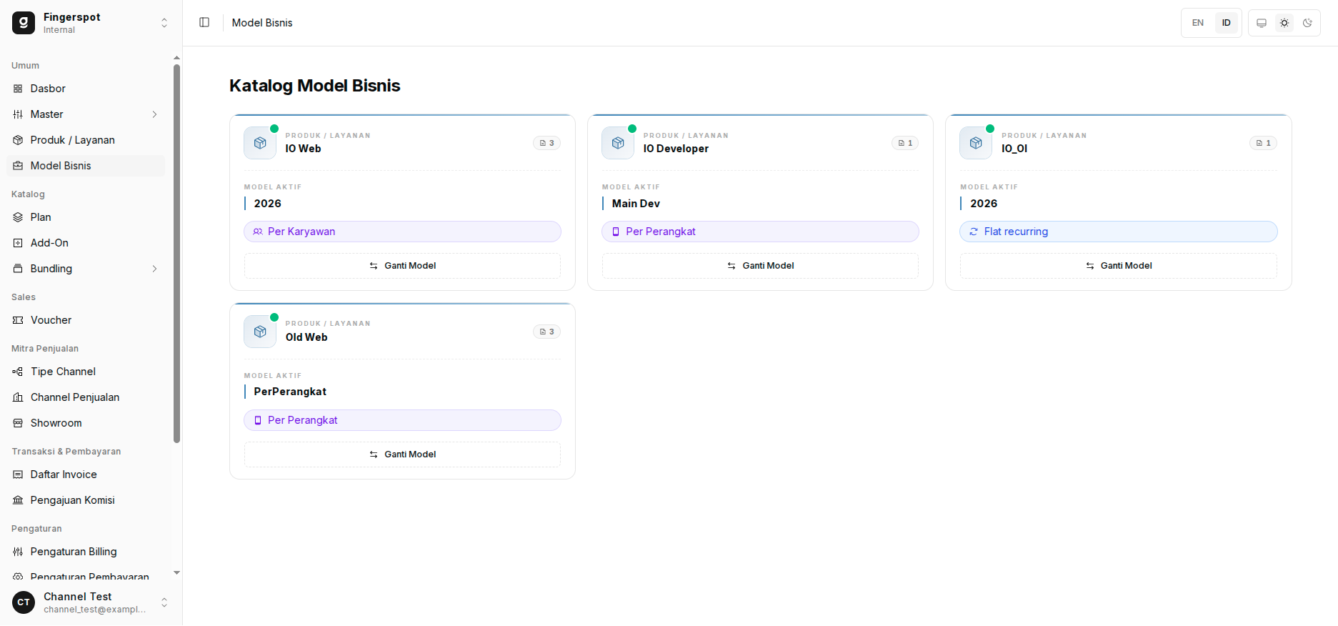This screenshot has width=1338, height=626.
Task: Click the Old Web model count badge
Action: tap(547, 332)
